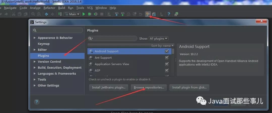Click the Find magnifier icon
The image size is (272, 113).
33,14
